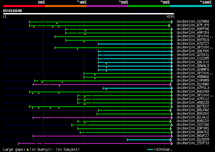Open the UniRef100_C6TNM4 hit label
The height and width of the screenshot is (152, 215).
coord(193,22)
